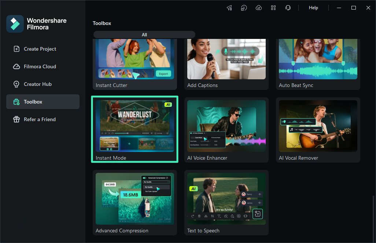
Task: Open the apps grid icon in title bar
Action: tap(273, 8)
